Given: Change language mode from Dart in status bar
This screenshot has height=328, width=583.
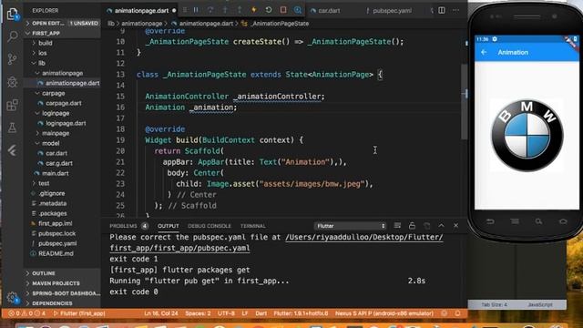Looking at the screenshot, I should (x=261, y=313).
